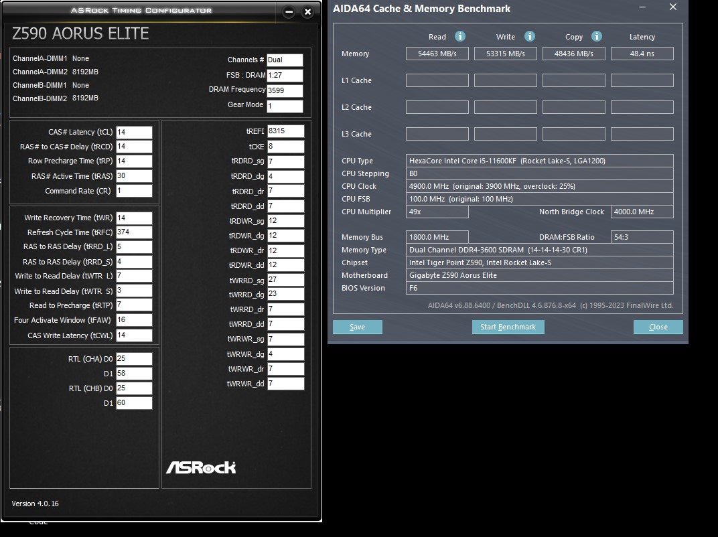
Task: Click the tWRWR_sg value field
Action: point(286,339)
